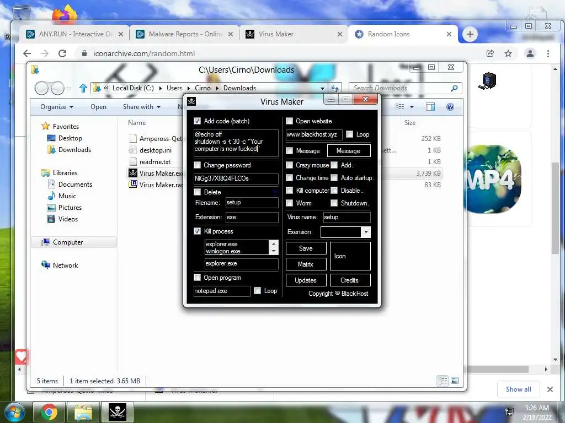Click the Icon button in Virus Maker

pyautogui.click(x=350, y=256)
